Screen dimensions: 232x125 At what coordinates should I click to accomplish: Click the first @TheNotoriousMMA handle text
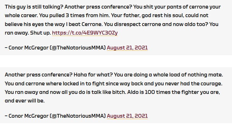click(x=78, y=48)
